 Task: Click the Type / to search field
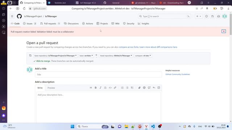(x=164, y=16)
